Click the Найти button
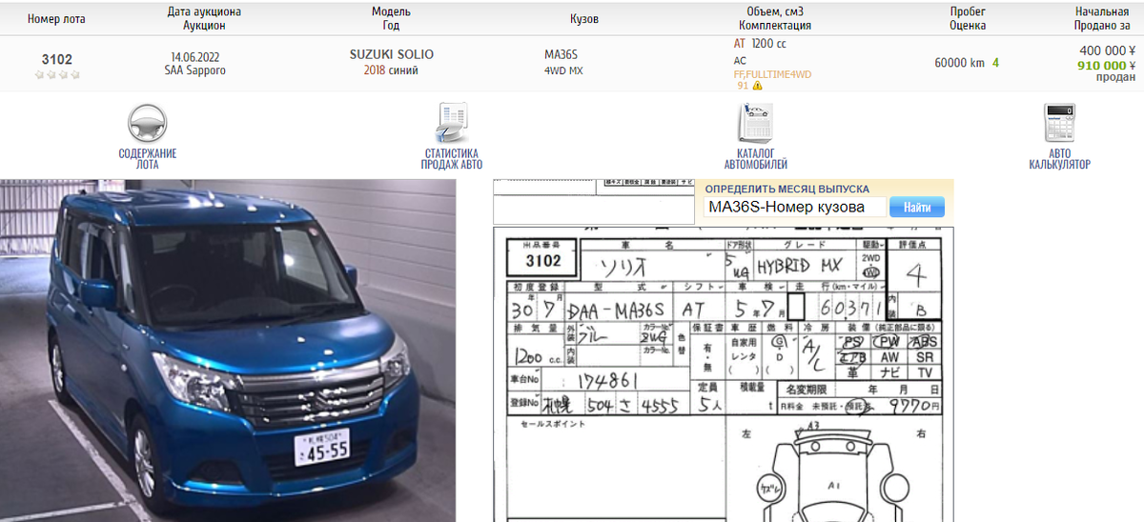This screenshot has height=522, width=1144. pyautogui.click(x=916, y=207)
